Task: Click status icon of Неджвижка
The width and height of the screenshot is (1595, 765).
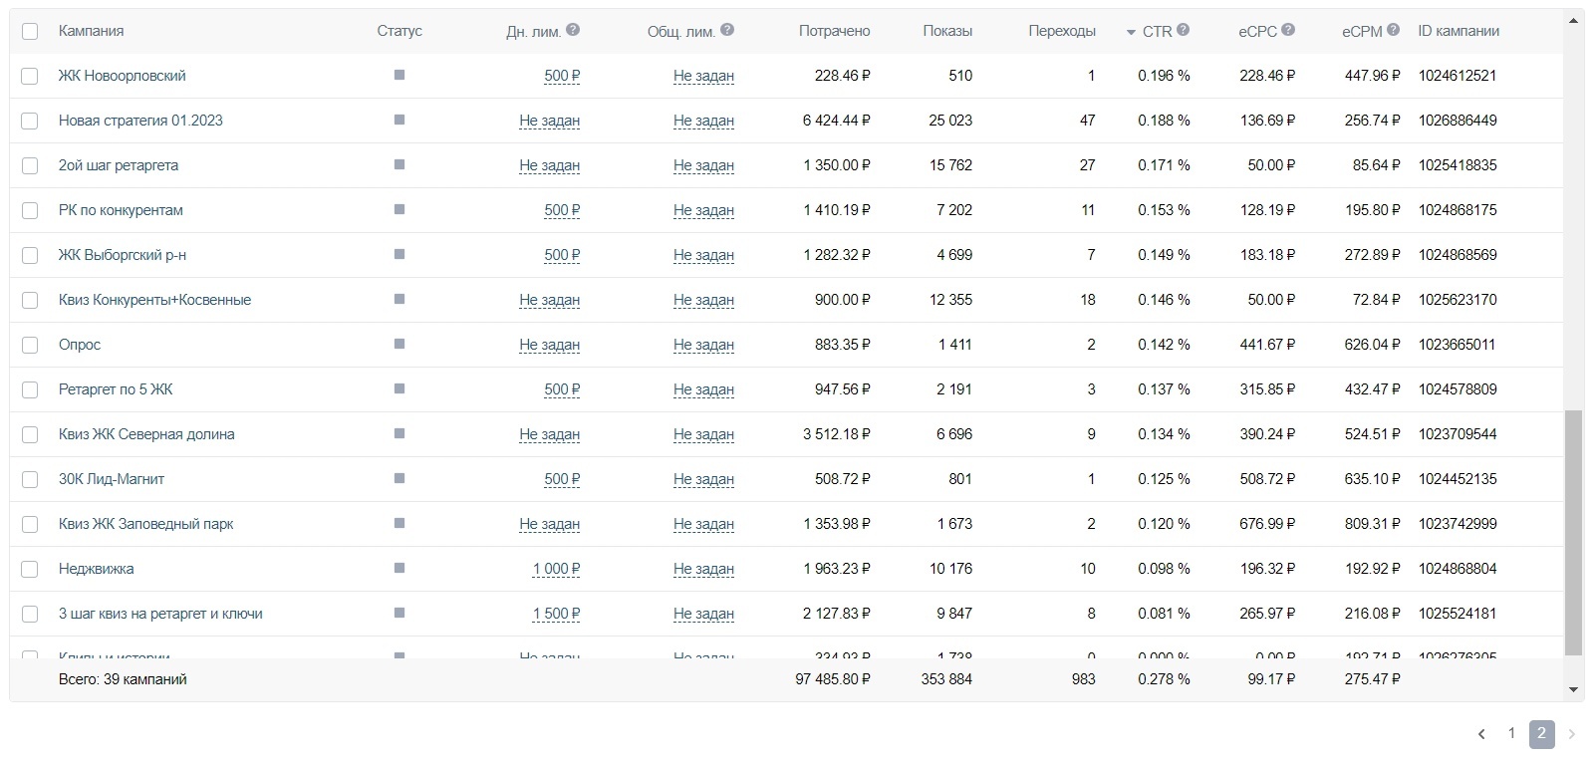Action: (x=399, y=568)
